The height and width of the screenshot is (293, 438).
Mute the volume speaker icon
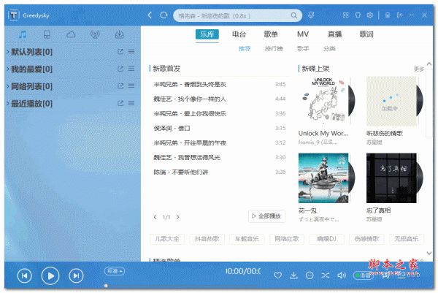[342, 275]
